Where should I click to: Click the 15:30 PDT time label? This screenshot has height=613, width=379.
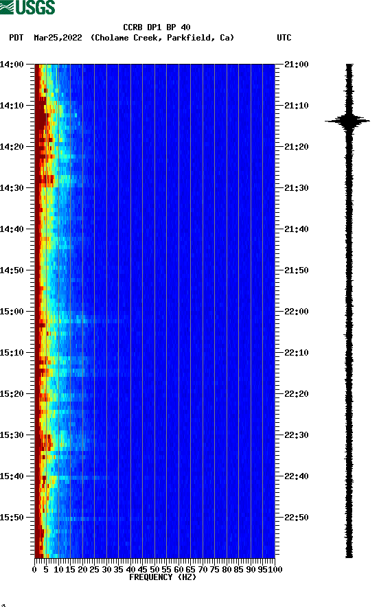tap(12, 435)
